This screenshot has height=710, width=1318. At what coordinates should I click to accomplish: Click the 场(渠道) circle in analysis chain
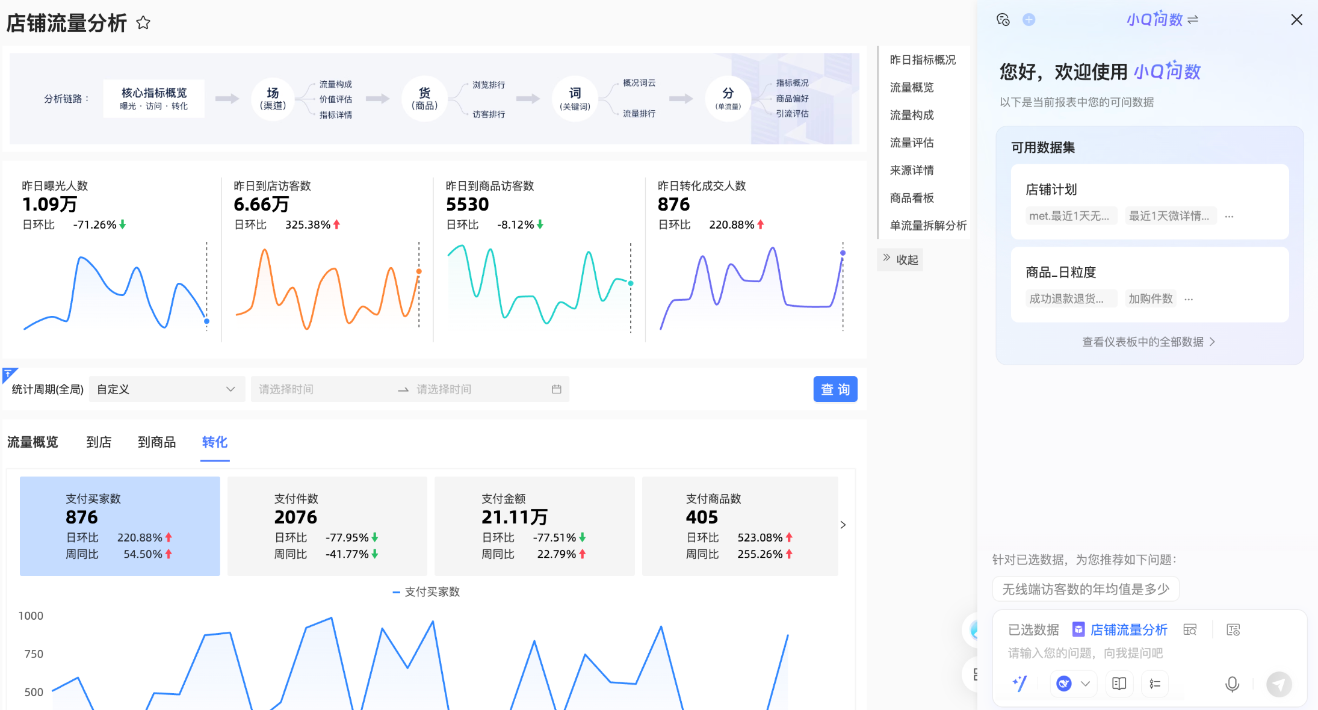(x=273, y=99)
